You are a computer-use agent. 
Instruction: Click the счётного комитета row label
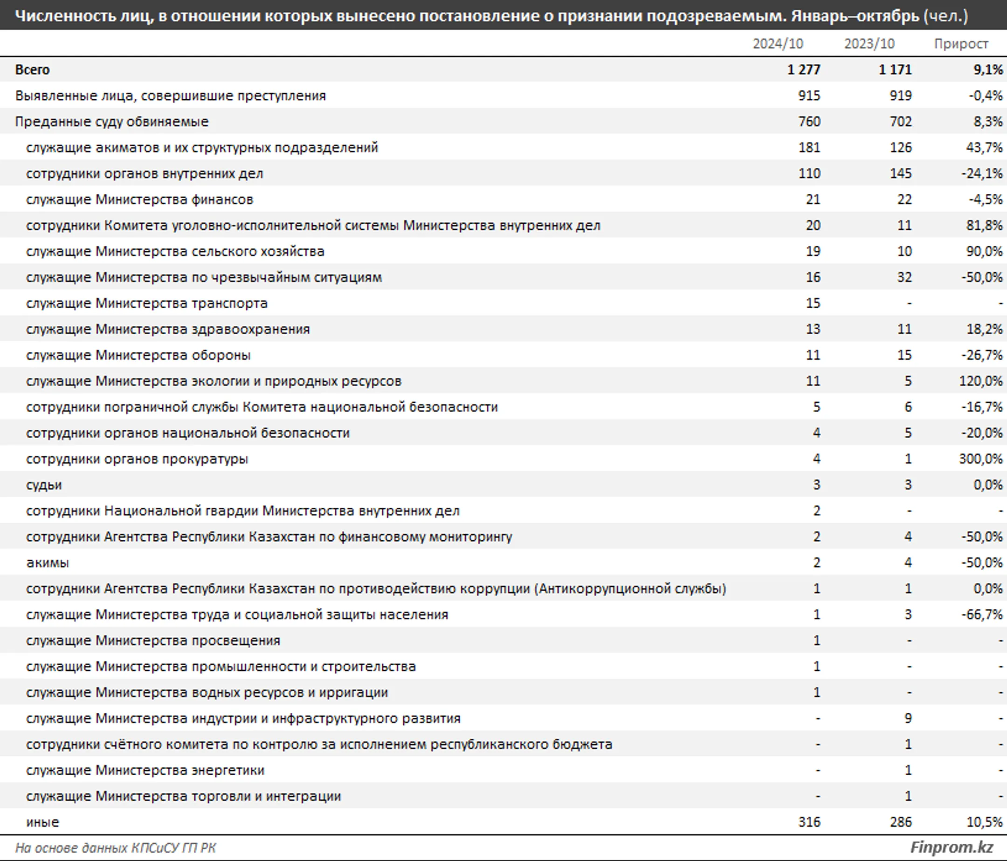(319, 745)
